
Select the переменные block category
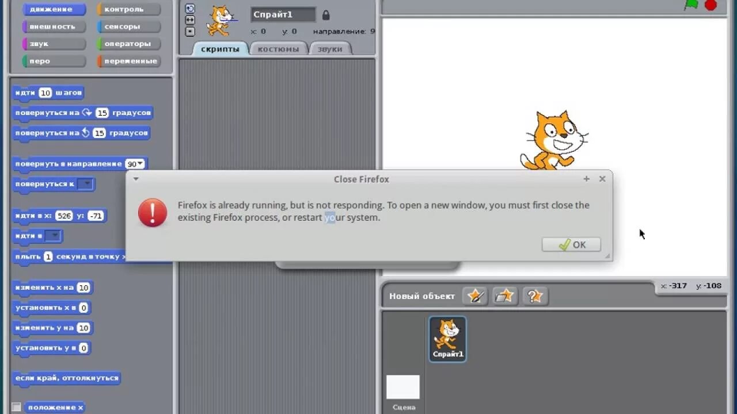click(128, 61)
